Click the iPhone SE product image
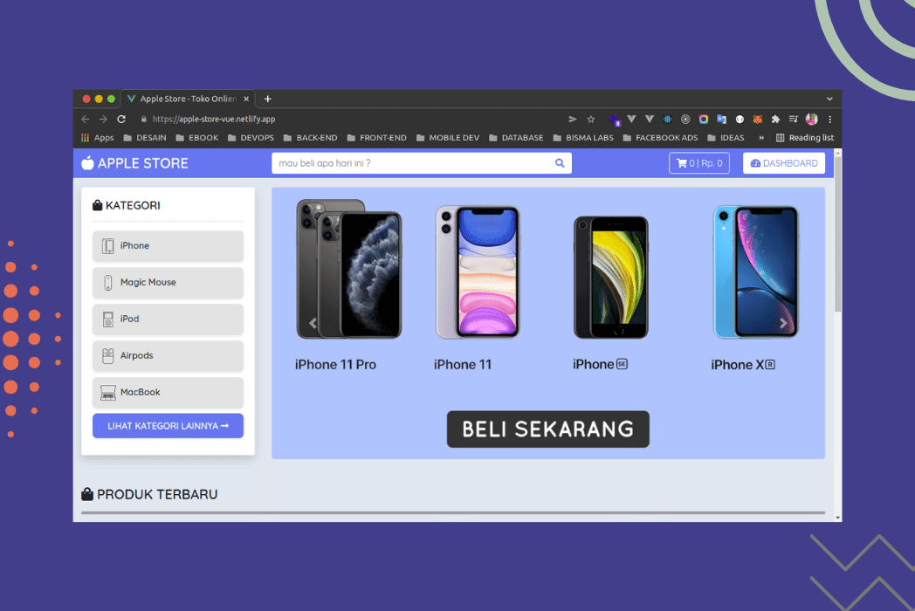This screenshot has width=915, height=611. (x=611, y=278)
